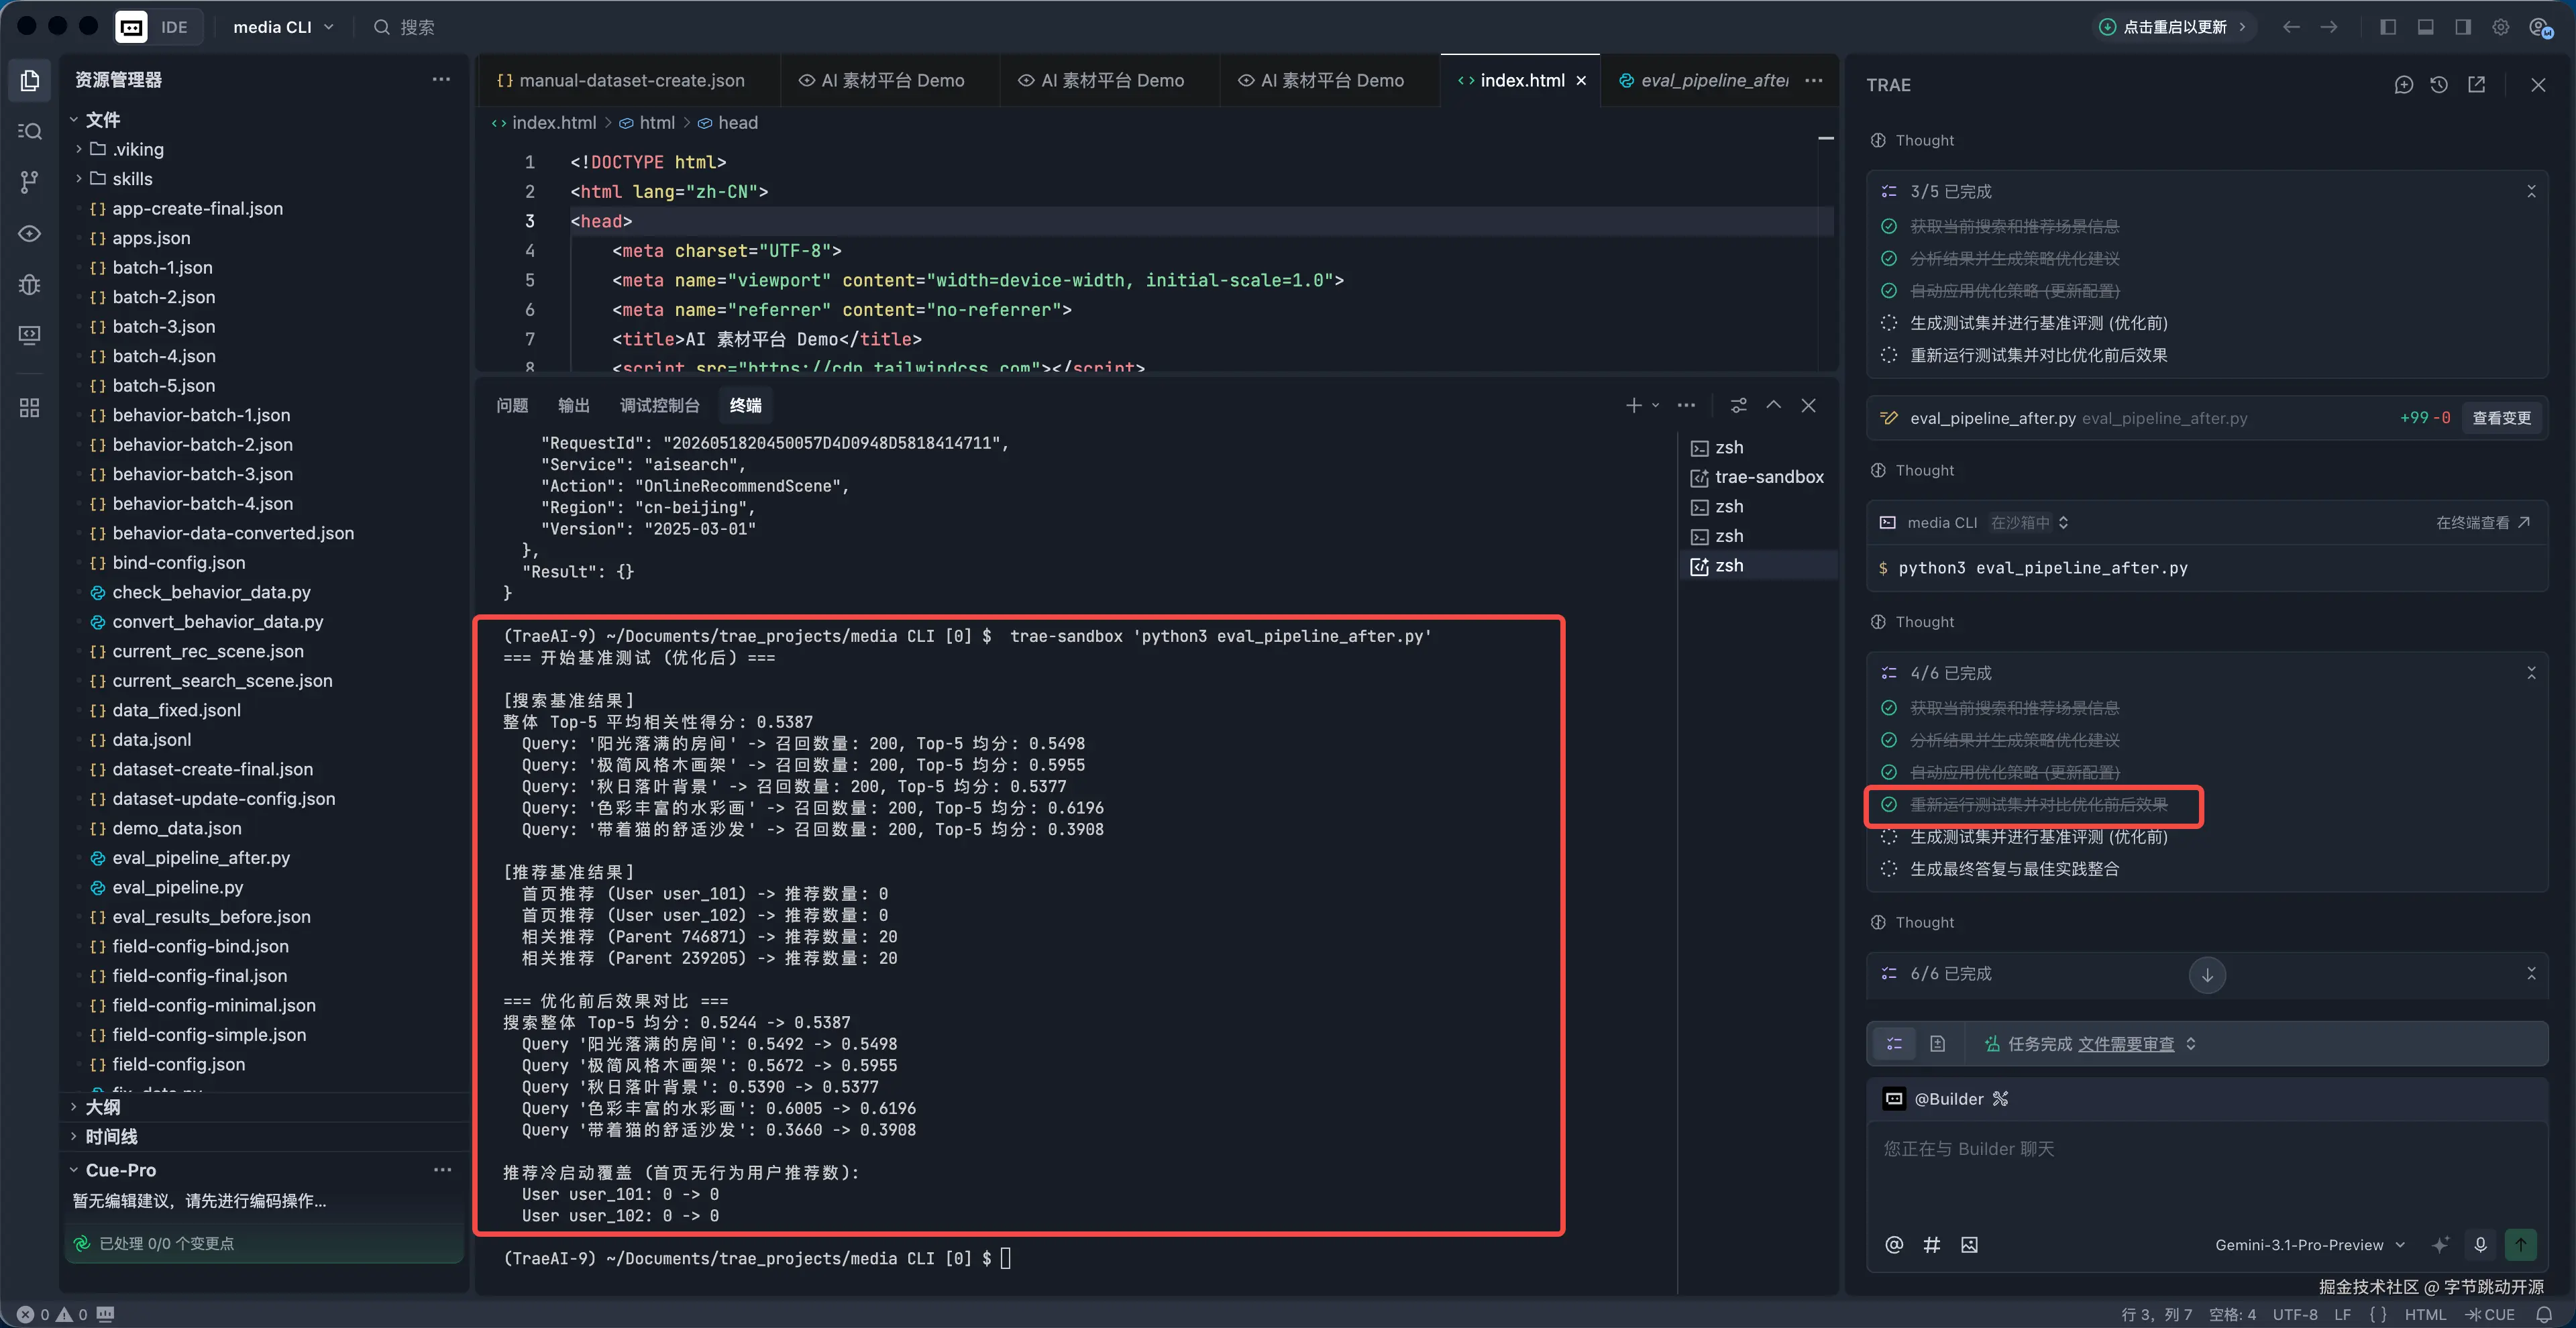This screenshot has height=1328, width=2576.
Task: Click 查看变更 view changes button
Action: pos(2501,418)
